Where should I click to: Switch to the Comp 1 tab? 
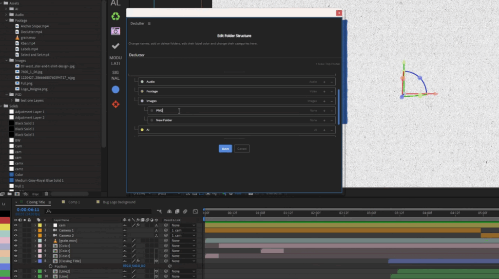(x=74, y=202)
